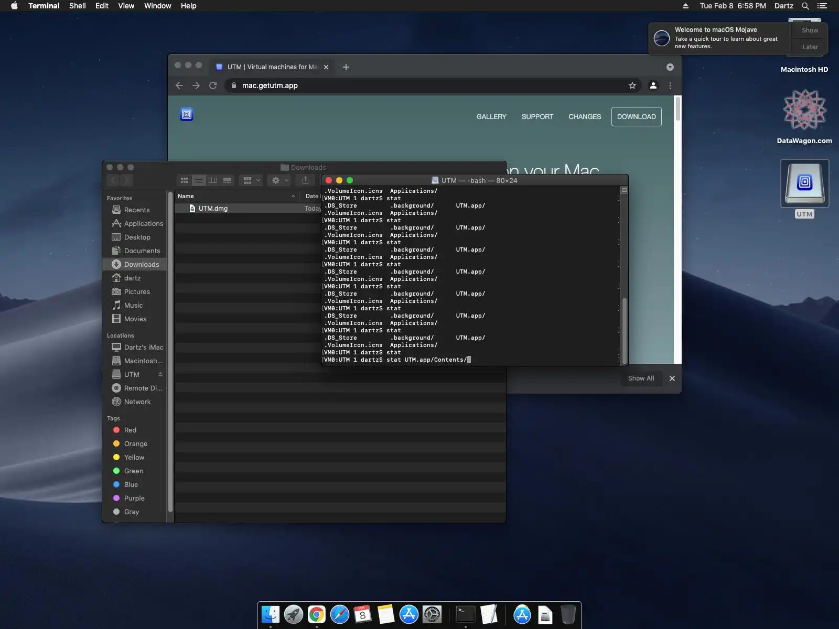Eject the UTM volume in Finder sidebar
Viewport: 839px width, 629px height.
160,374
